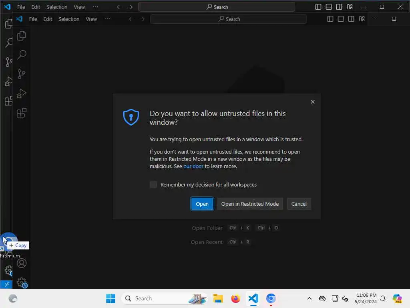Open the clock showing 11:06 PM
410x308 pixels.
point(366,298)
